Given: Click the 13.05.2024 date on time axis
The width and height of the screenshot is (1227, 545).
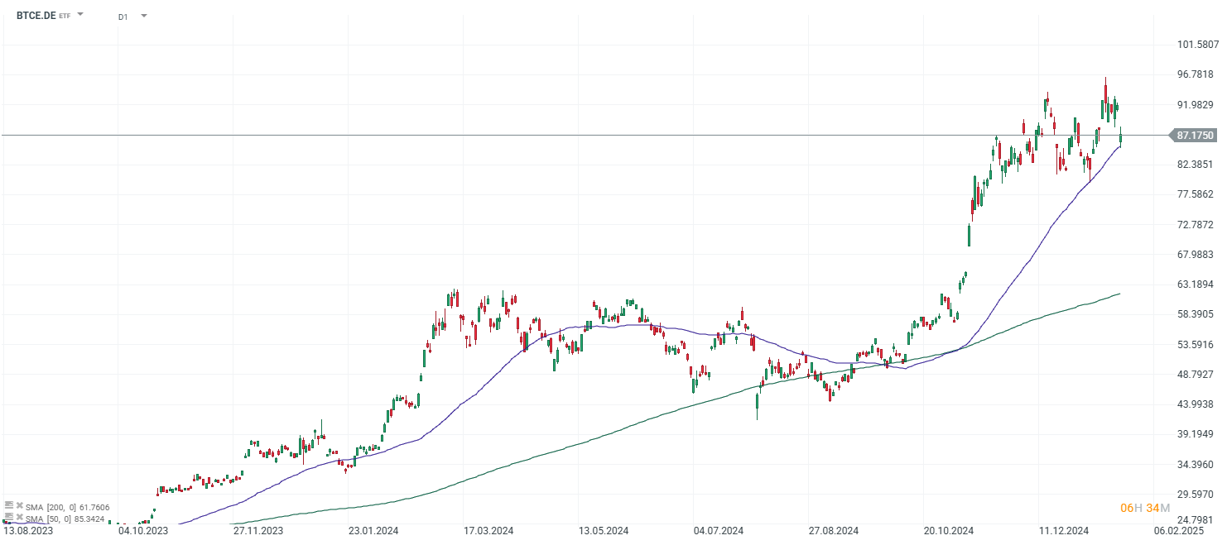Looking at the screenshot, I should pyautogui.click(x=602, y=531).
